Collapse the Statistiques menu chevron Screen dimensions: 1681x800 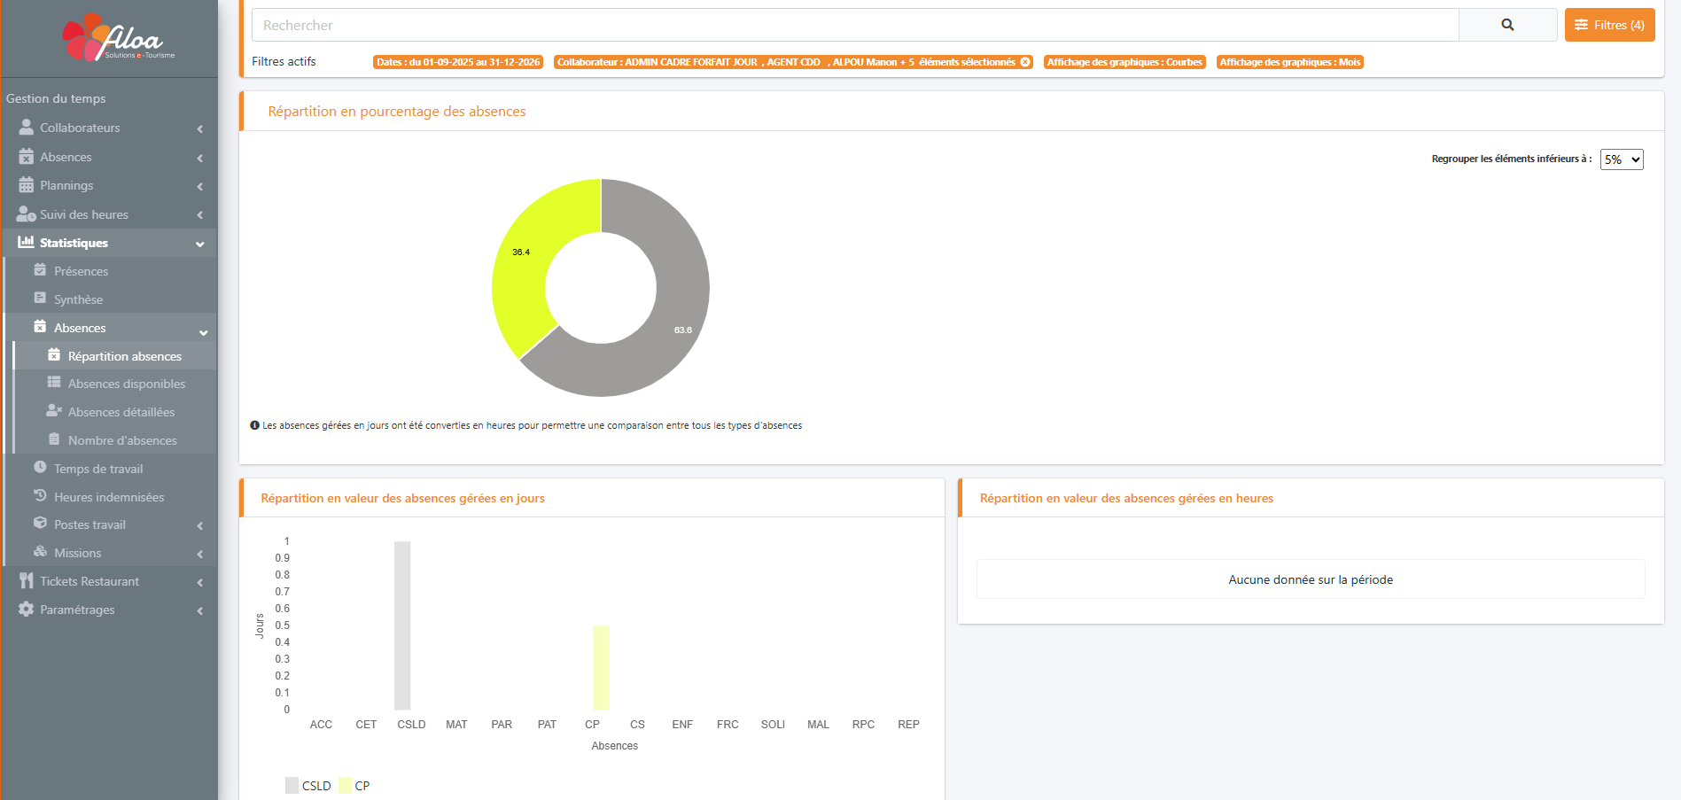point(200,244)
